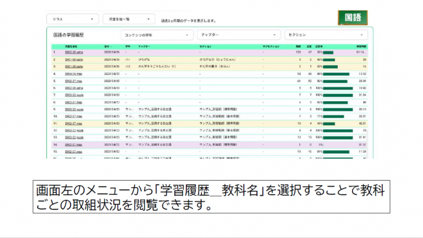
Task: Expand the コンテンツの学年 filter dropdown
Action: coord(157,35)
